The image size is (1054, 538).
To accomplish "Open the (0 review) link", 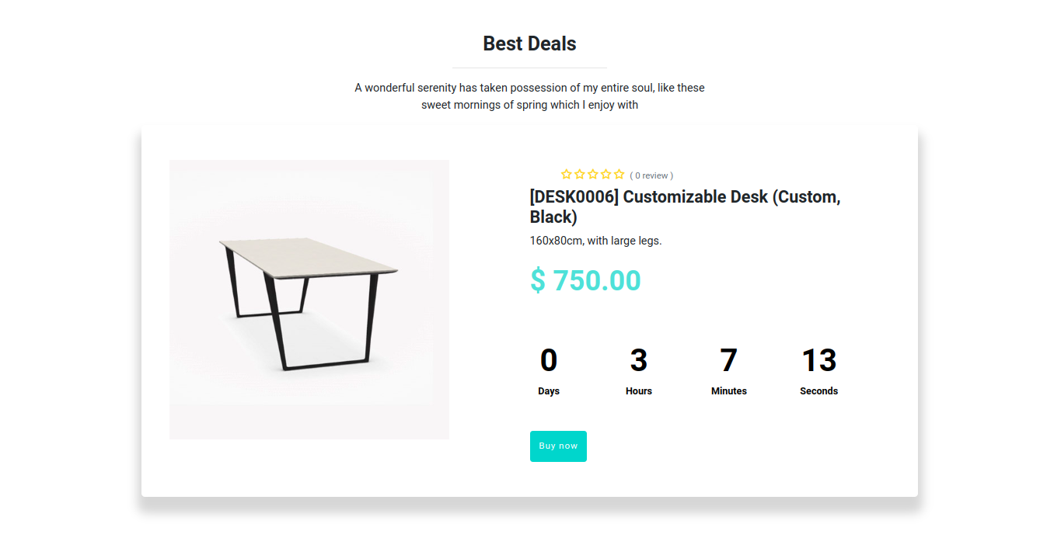I will (x=651, y=175).
